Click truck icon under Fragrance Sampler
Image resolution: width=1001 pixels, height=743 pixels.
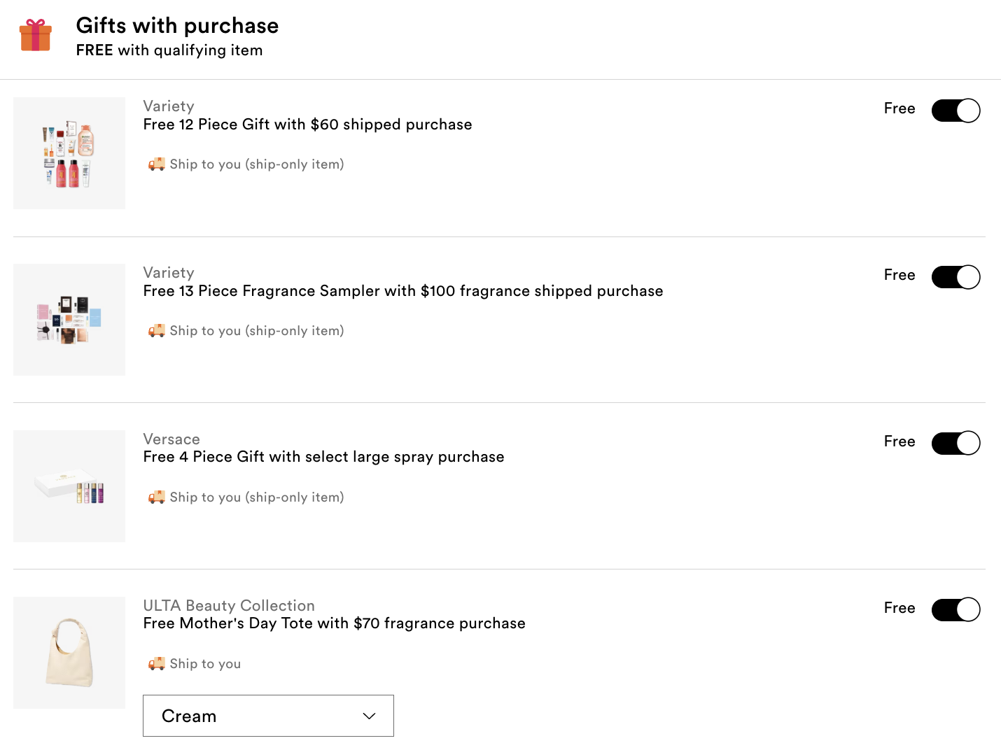pos(156,331)
